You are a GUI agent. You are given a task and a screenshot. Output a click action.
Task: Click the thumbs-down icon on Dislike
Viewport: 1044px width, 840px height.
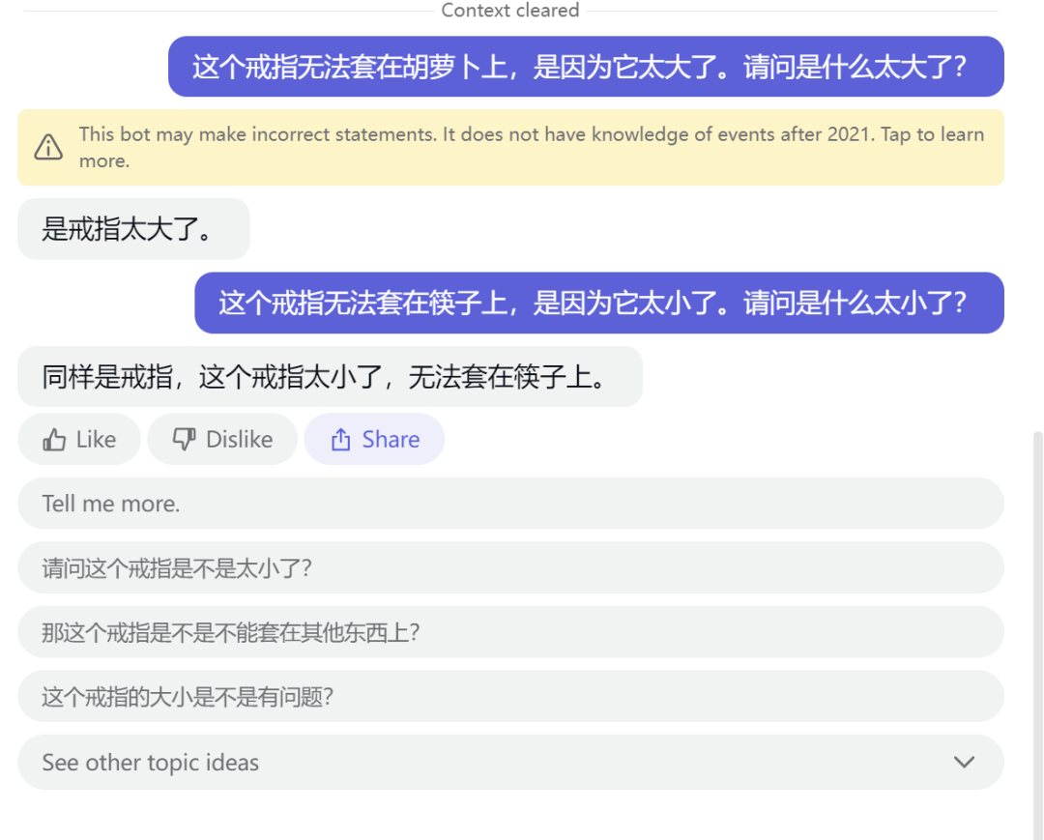point(184,440)
